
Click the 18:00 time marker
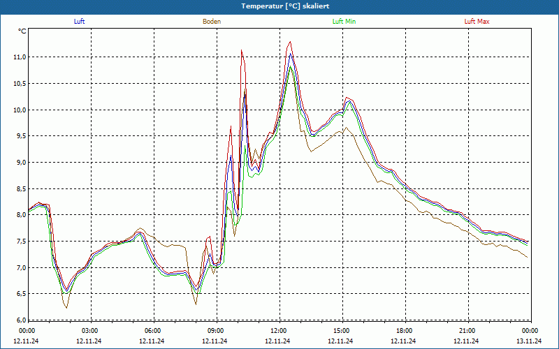tap(404, 331)
